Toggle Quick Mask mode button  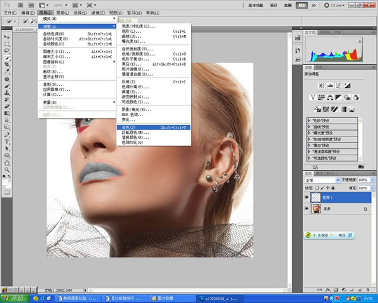tap(7, 192)
